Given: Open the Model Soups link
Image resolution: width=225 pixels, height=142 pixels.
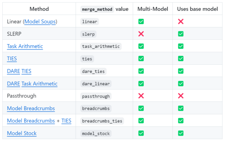Looking at the screenshot, I should [40, 22].
